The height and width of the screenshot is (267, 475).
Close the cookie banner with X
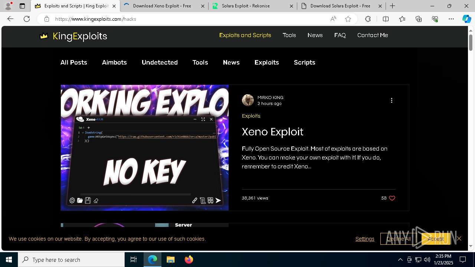coord(459,238)
